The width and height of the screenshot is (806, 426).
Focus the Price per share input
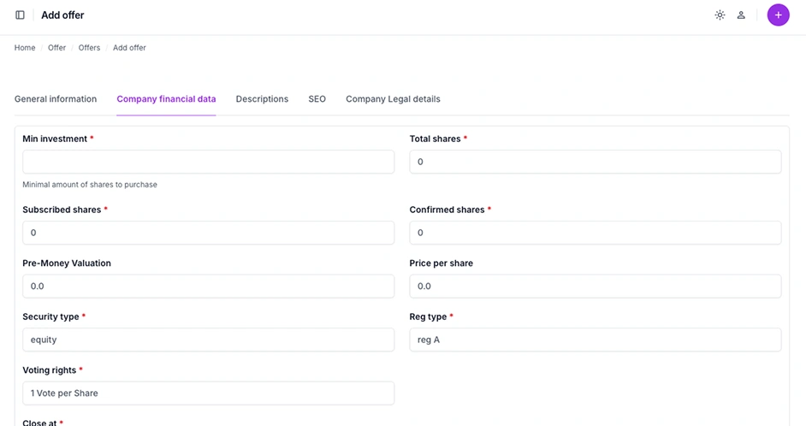pyautogui.click(x=595, y=287)
